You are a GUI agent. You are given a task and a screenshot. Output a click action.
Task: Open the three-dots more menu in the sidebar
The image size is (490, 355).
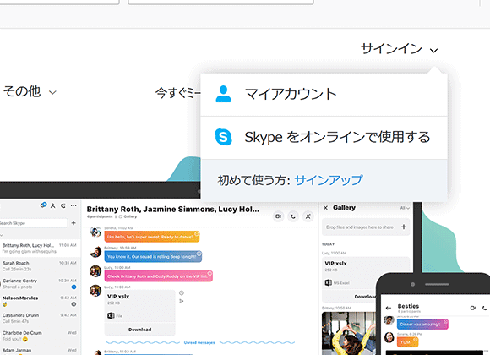(73, 205)
